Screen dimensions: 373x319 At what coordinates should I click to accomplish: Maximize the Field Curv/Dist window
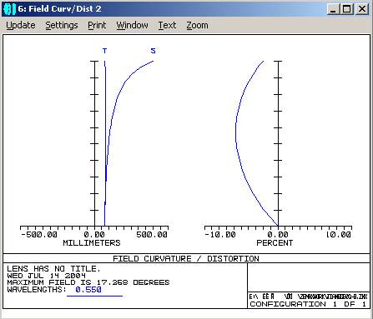coord(346,9)
